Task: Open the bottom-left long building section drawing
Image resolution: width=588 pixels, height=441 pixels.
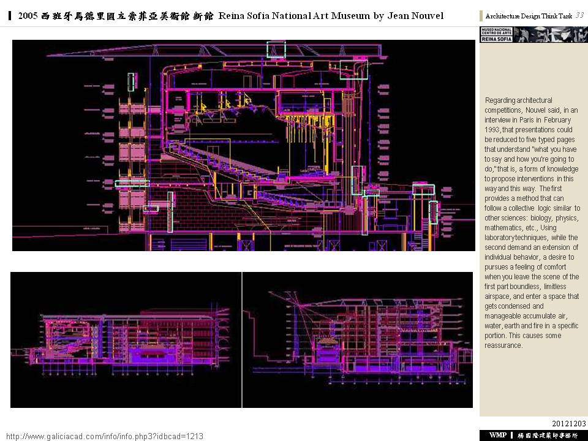Action: (x=126, y=340)
